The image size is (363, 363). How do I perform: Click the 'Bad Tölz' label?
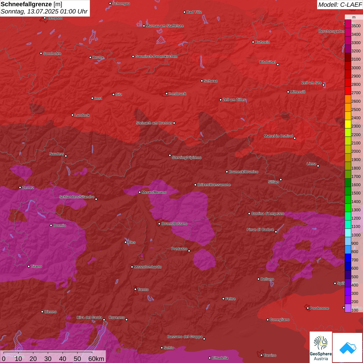(x=194, y=12)
